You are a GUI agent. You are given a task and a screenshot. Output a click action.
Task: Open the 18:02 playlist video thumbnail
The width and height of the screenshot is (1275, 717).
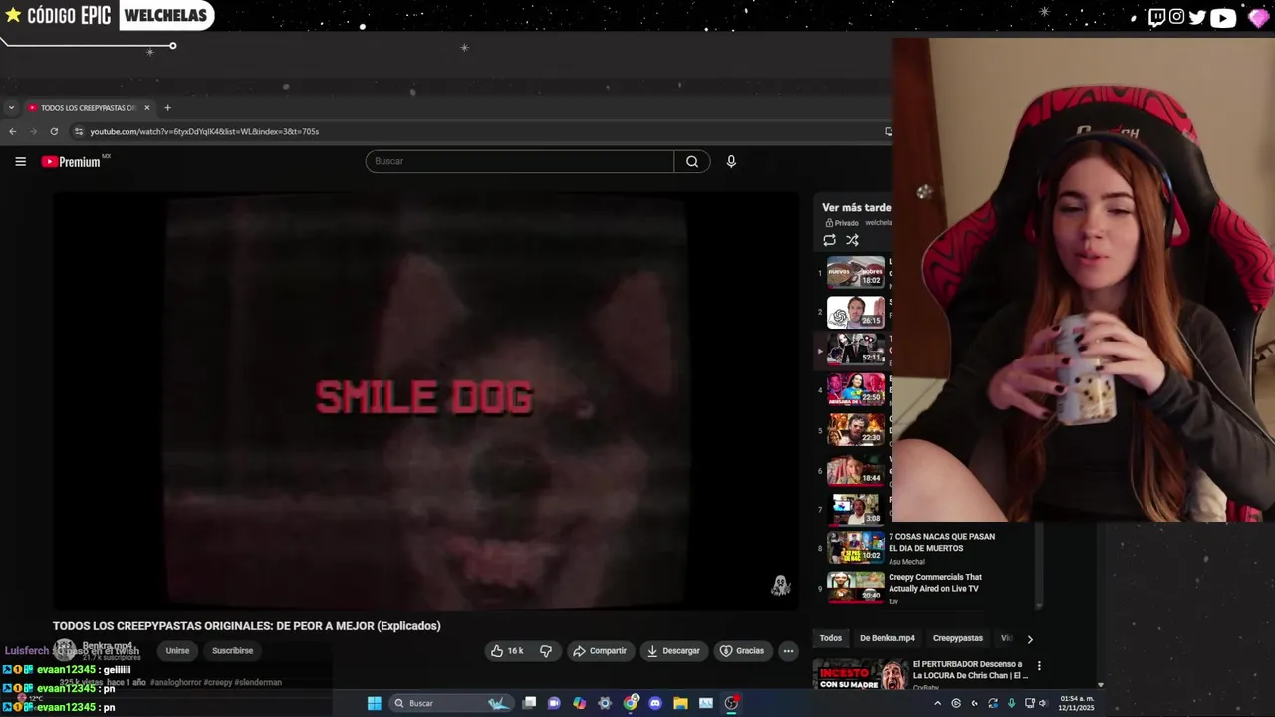point(855,273)
